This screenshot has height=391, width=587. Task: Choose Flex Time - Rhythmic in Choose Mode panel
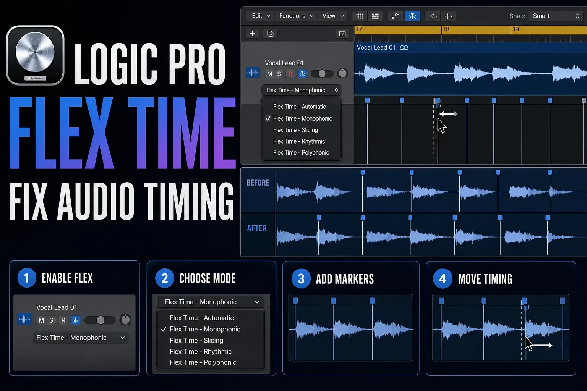tap(201, 351)
